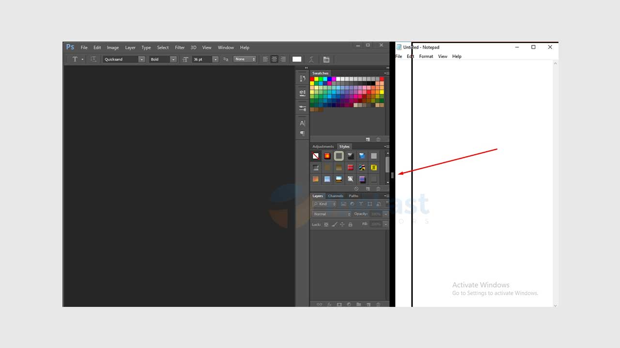Click the new layer group folder icon
This screenshot has height=348, width=620.
(358, 304)
